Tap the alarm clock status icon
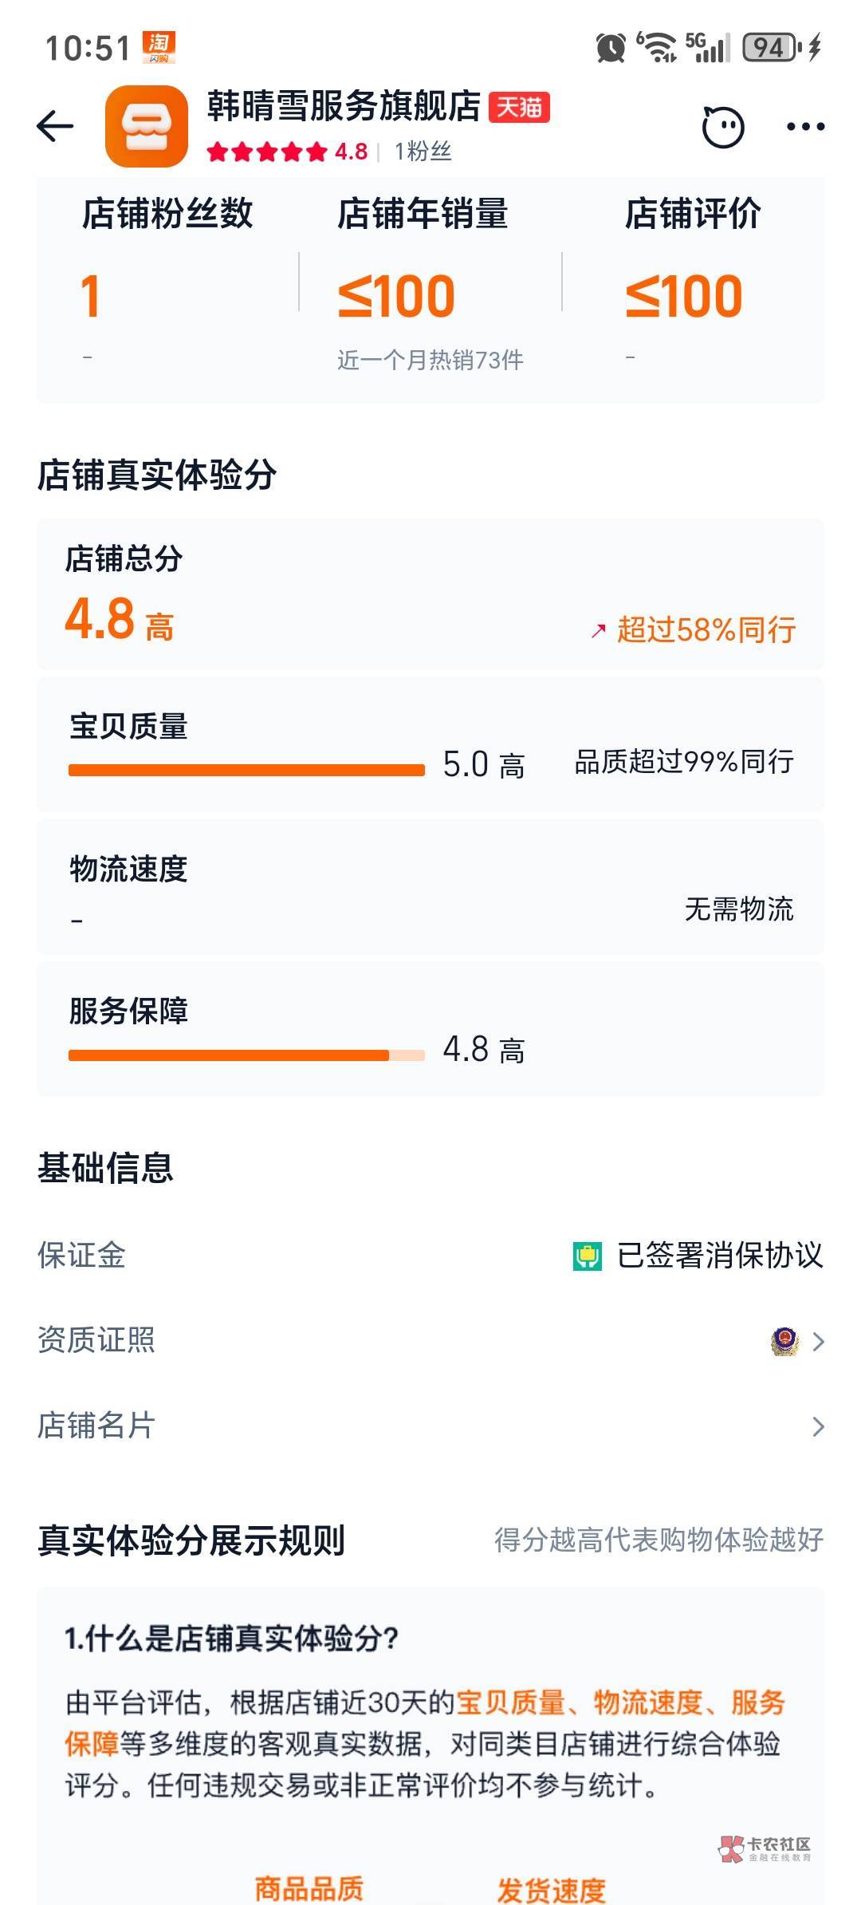The width and height of the screenshot is (861, 1905). tap(611, 48)
